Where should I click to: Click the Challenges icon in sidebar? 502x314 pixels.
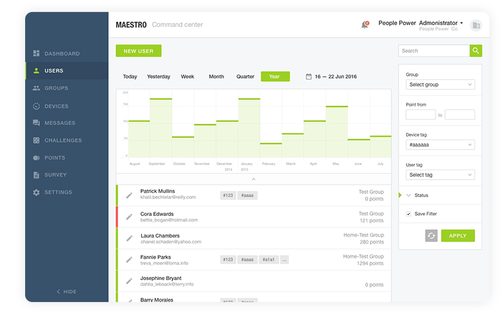pos(36,140)
